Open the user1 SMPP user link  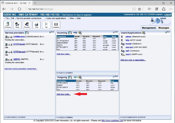pyautogui.click(x=128, y=54)
